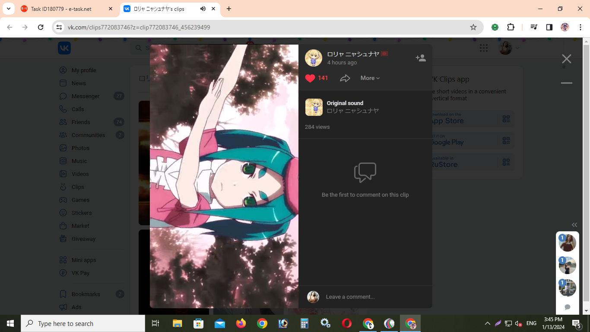Open the browser extensions puzzle icon

pos(511,27)
